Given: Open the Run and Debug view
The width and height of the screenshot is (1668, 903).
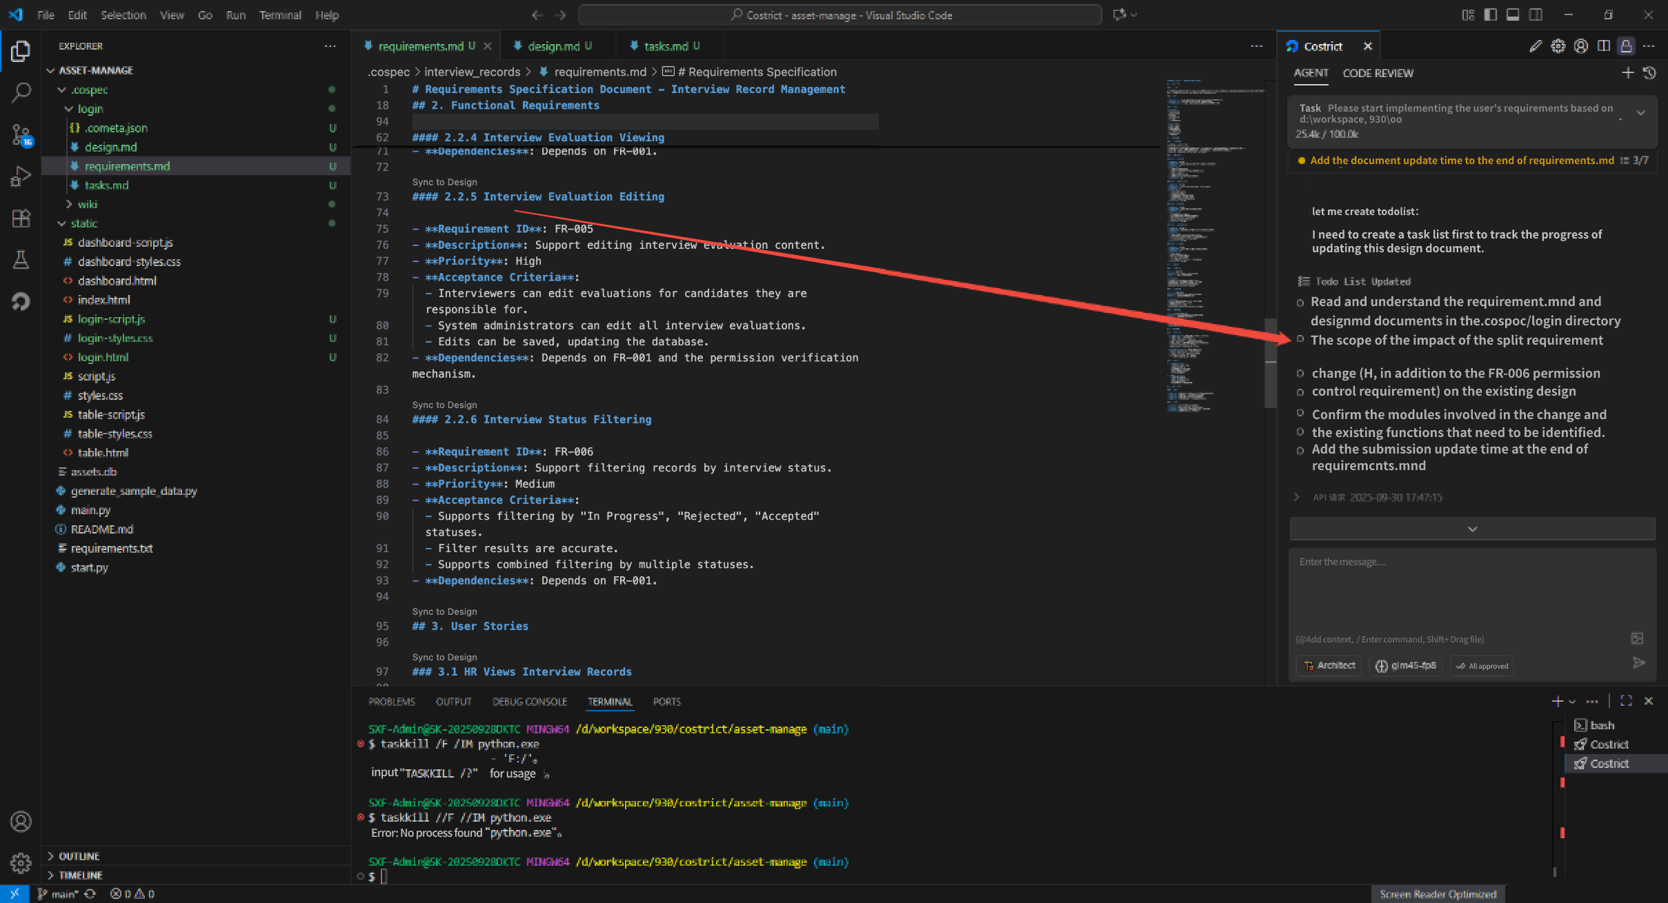Looking at the screenshot, I should (x=21, y=176).
